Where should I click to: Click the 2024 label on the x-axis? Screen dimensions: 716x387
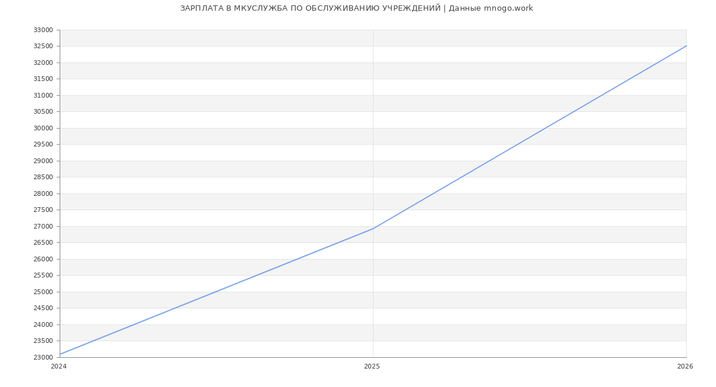point(58,367)
